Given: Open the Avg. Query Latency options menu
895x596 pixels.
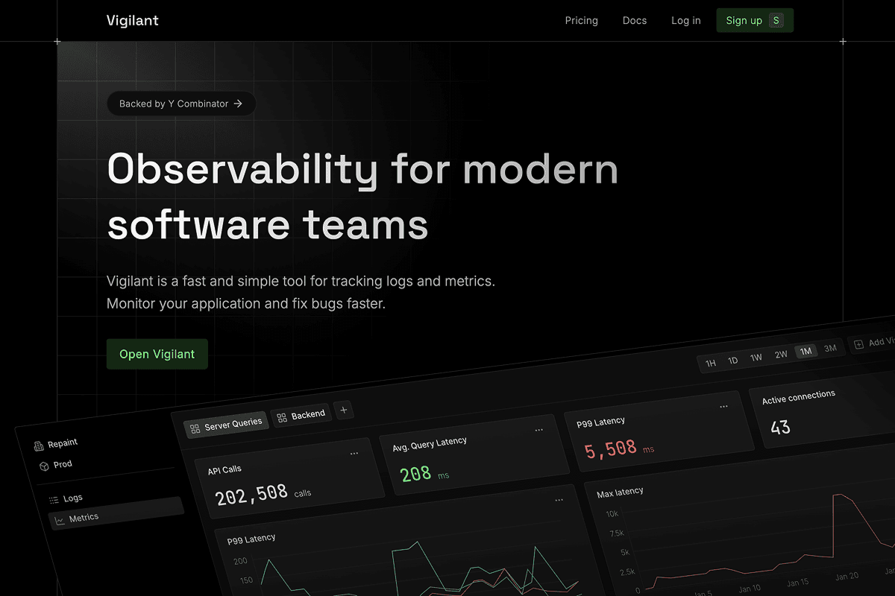Looking at the screenshot, I should [x=539, y=430].
